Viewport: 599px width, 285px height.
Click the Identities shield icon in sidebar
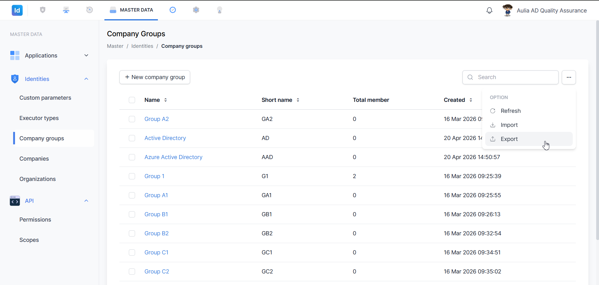[x=15, y=79]
